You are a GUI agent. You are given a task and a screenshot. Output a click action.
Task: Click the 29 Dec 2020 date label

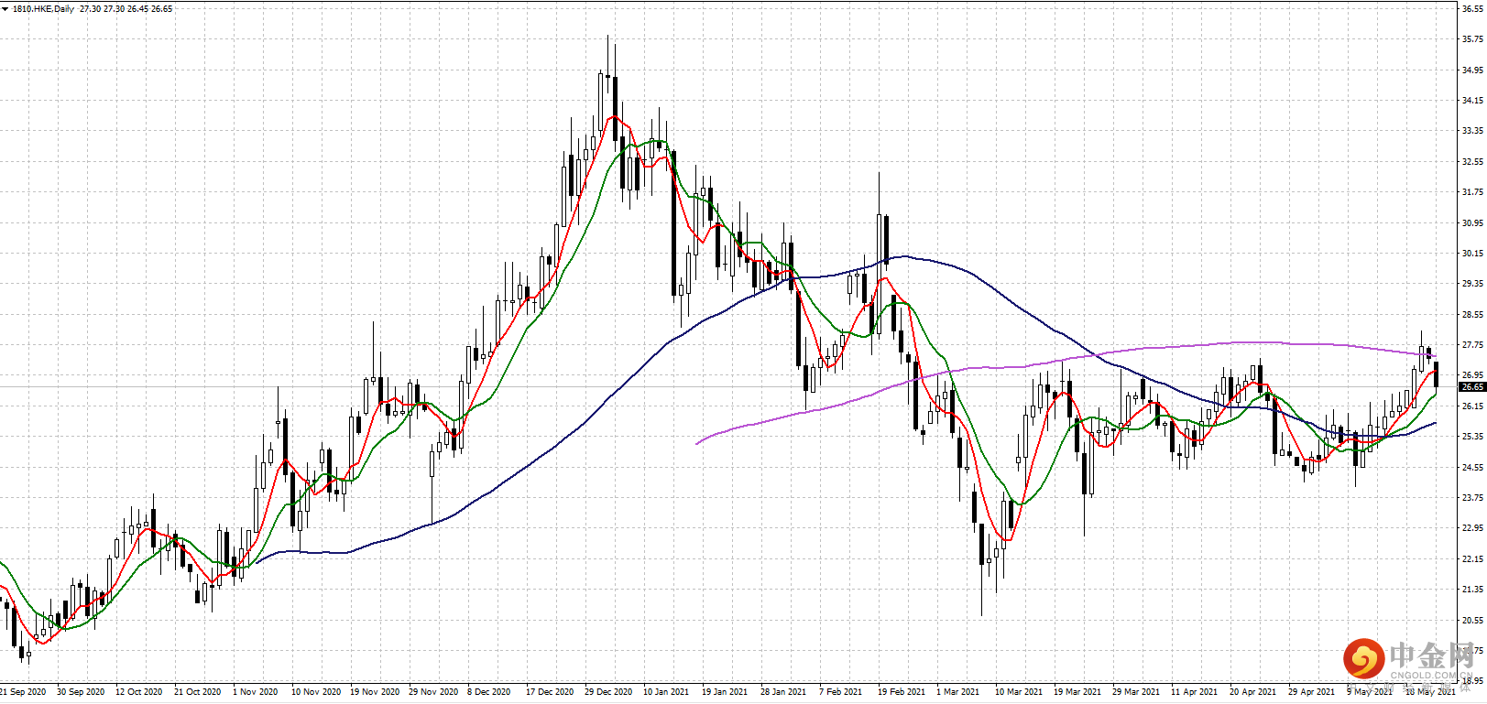click(608, 692)
